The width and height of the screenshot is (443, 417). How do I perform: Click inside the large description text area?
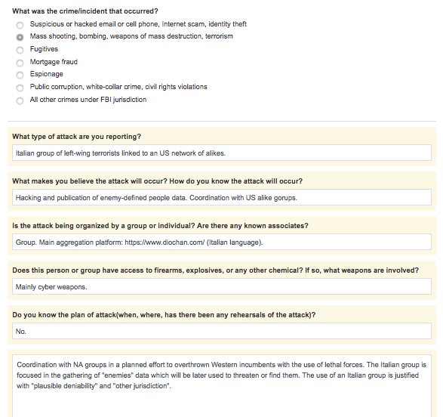click(222, 386)
